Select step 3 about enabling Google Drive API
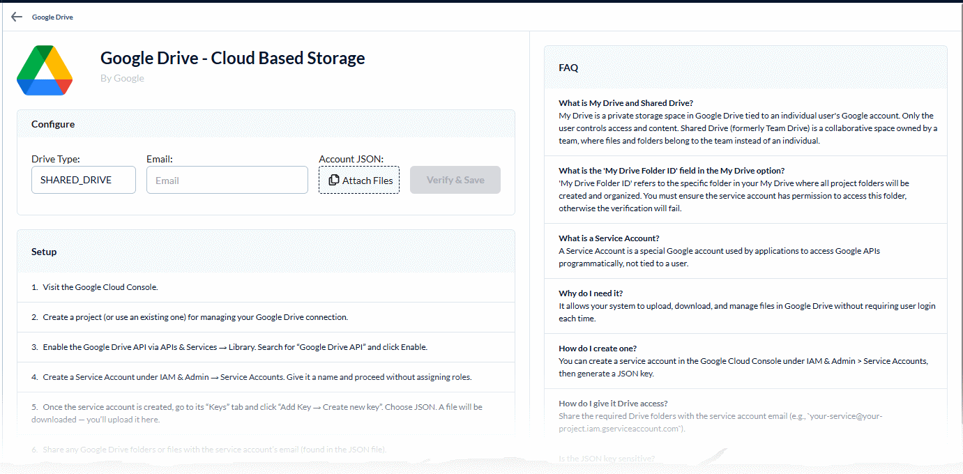Screen dimensions: 963x474 tap(266, 347)
